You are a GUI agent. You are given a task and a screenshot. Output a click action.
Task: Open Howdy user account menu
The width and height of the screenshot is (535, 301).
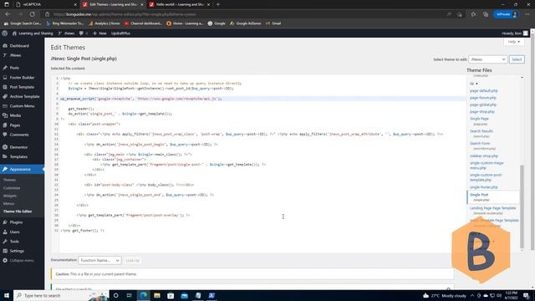(515, 33)
